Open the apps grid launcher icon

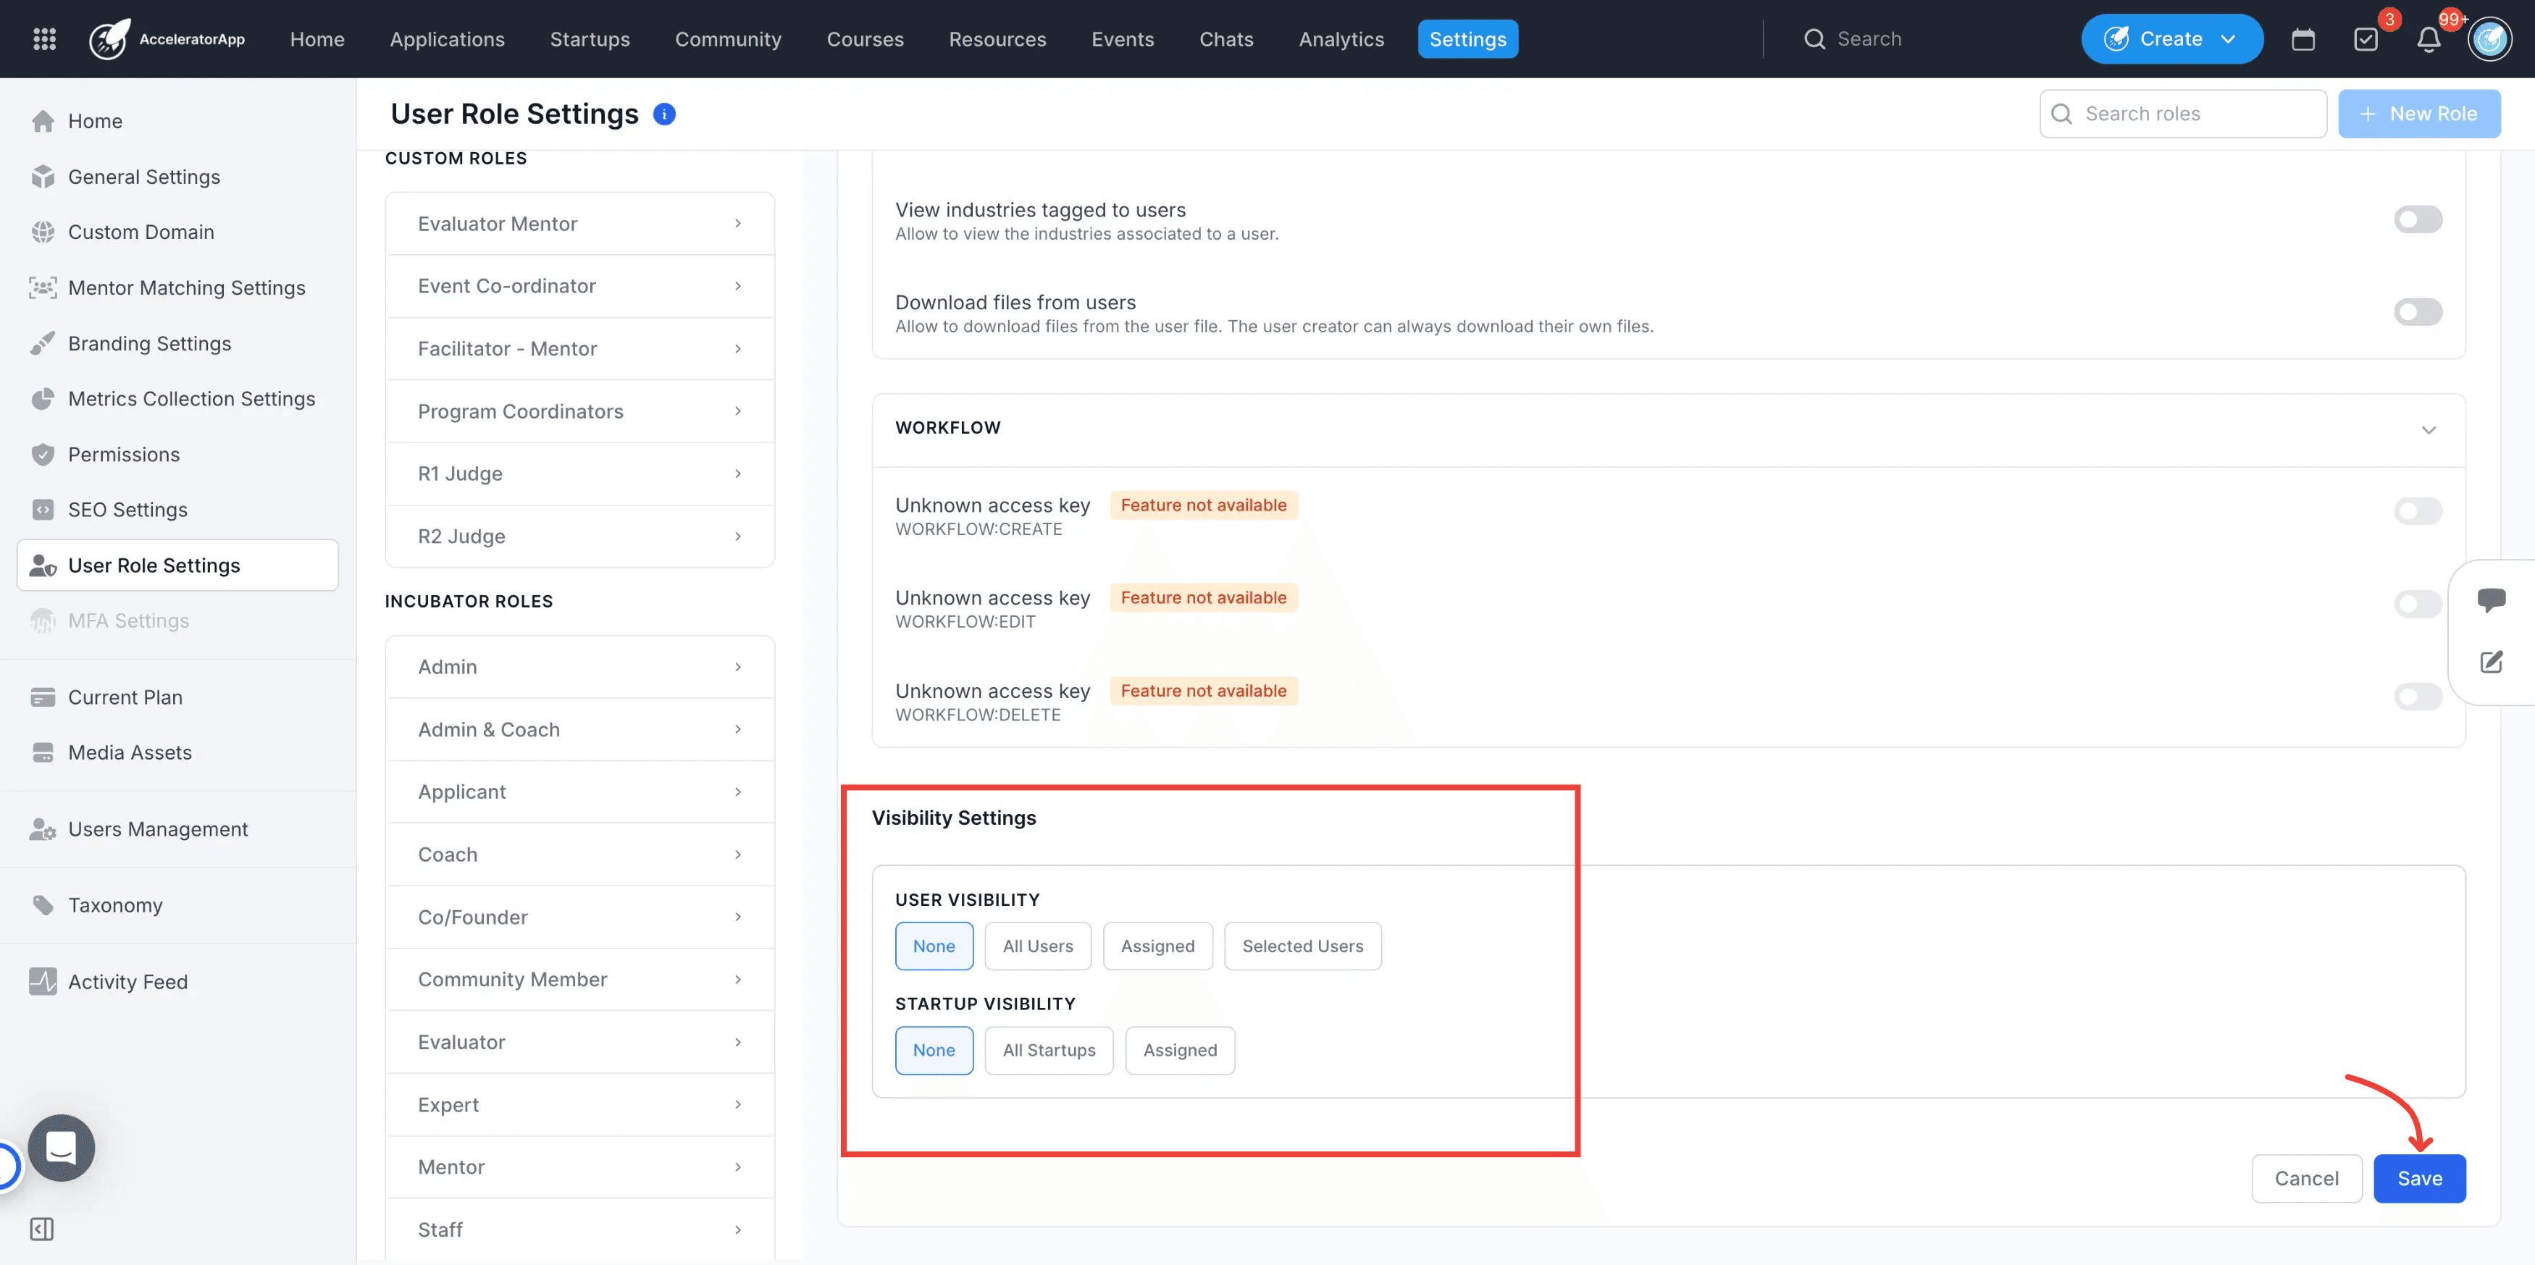pos(44,39)
